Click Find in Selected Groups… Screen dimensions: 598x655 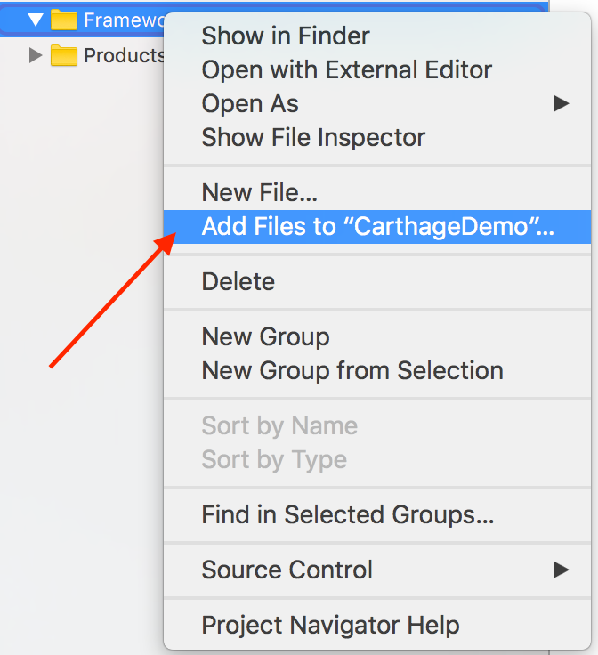[348, 514]
